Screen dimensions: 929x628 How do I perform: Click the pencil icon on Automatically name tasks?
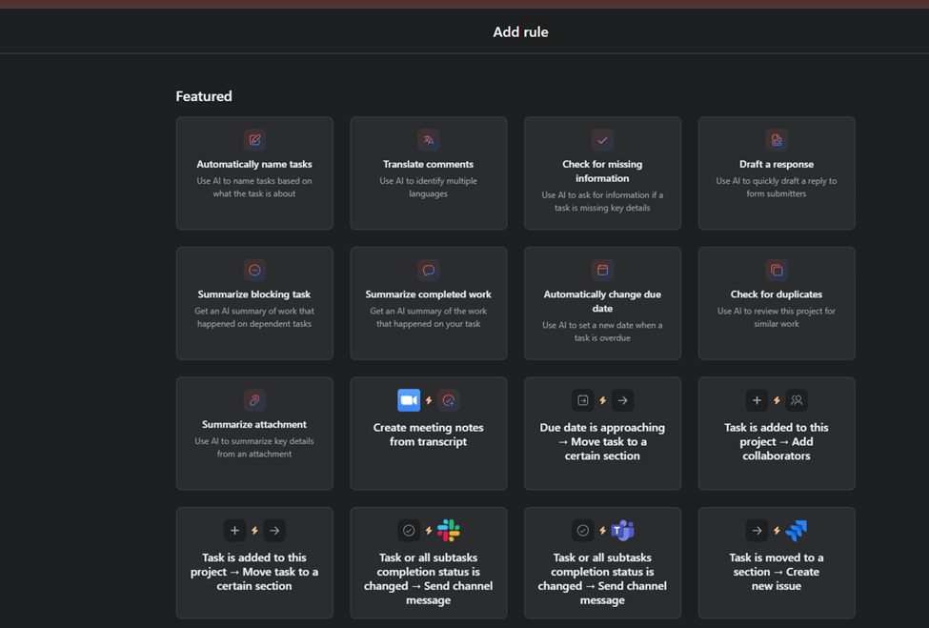(254, 140)
